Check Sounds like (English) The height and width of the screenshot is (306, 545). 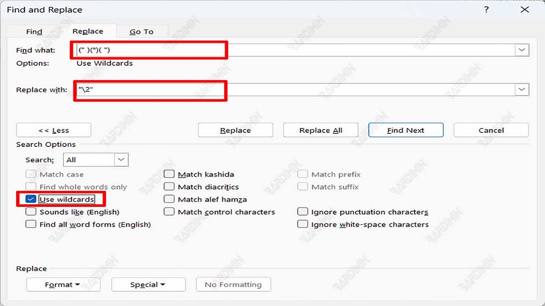[30, 211]
